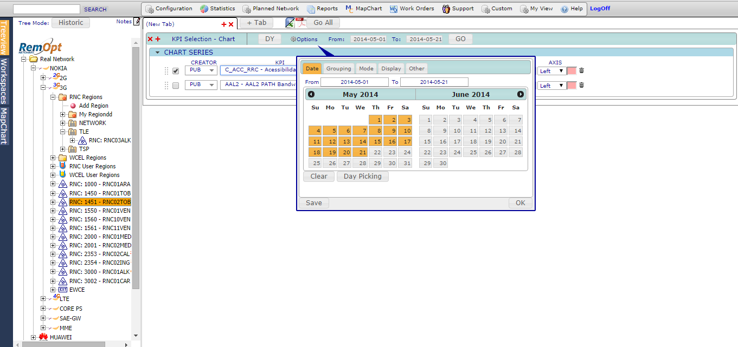738x347 pixels.
Task: Open the Statistics menu
Action: pos(217,9)
